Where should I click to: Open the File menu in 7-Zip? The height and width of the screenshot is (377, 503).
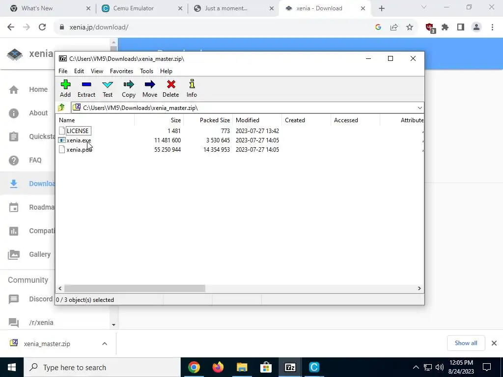click(63, 71)
